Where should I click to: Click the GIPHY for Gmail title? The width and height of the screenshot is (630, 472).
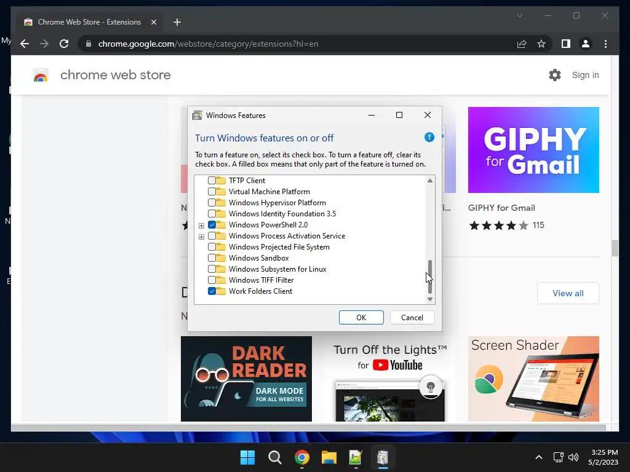(501, 208)
